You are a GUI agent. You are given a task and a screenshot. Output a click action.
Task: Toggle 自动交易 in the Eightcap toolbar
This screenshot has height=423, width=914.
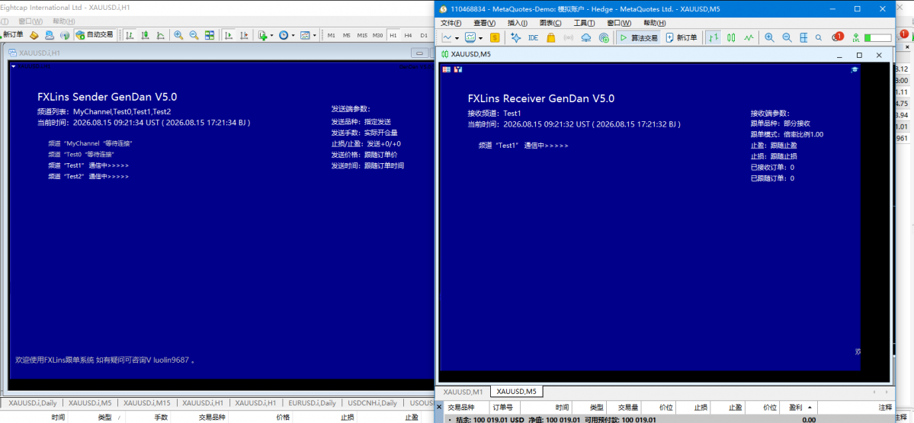(95, 35)
